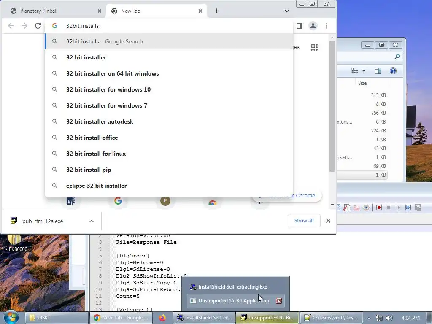This screenshot has height=324, width=432.
Task: Click Explorer change view icon
Action: pyautogui.click(x=354, y=71)
